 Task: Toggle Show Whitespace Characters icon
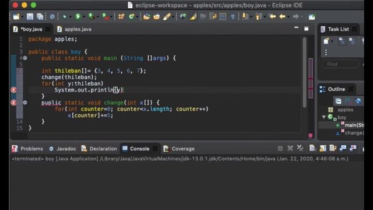233,16
